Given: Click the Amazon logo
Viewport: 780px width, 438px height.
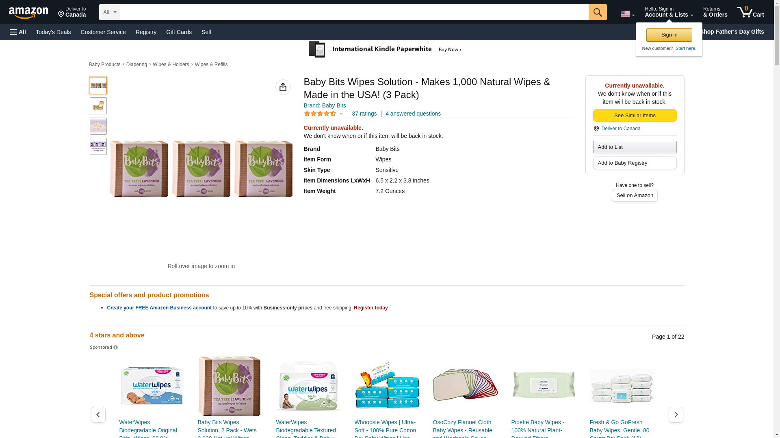Looking at the screenshot, I should 28,13.
